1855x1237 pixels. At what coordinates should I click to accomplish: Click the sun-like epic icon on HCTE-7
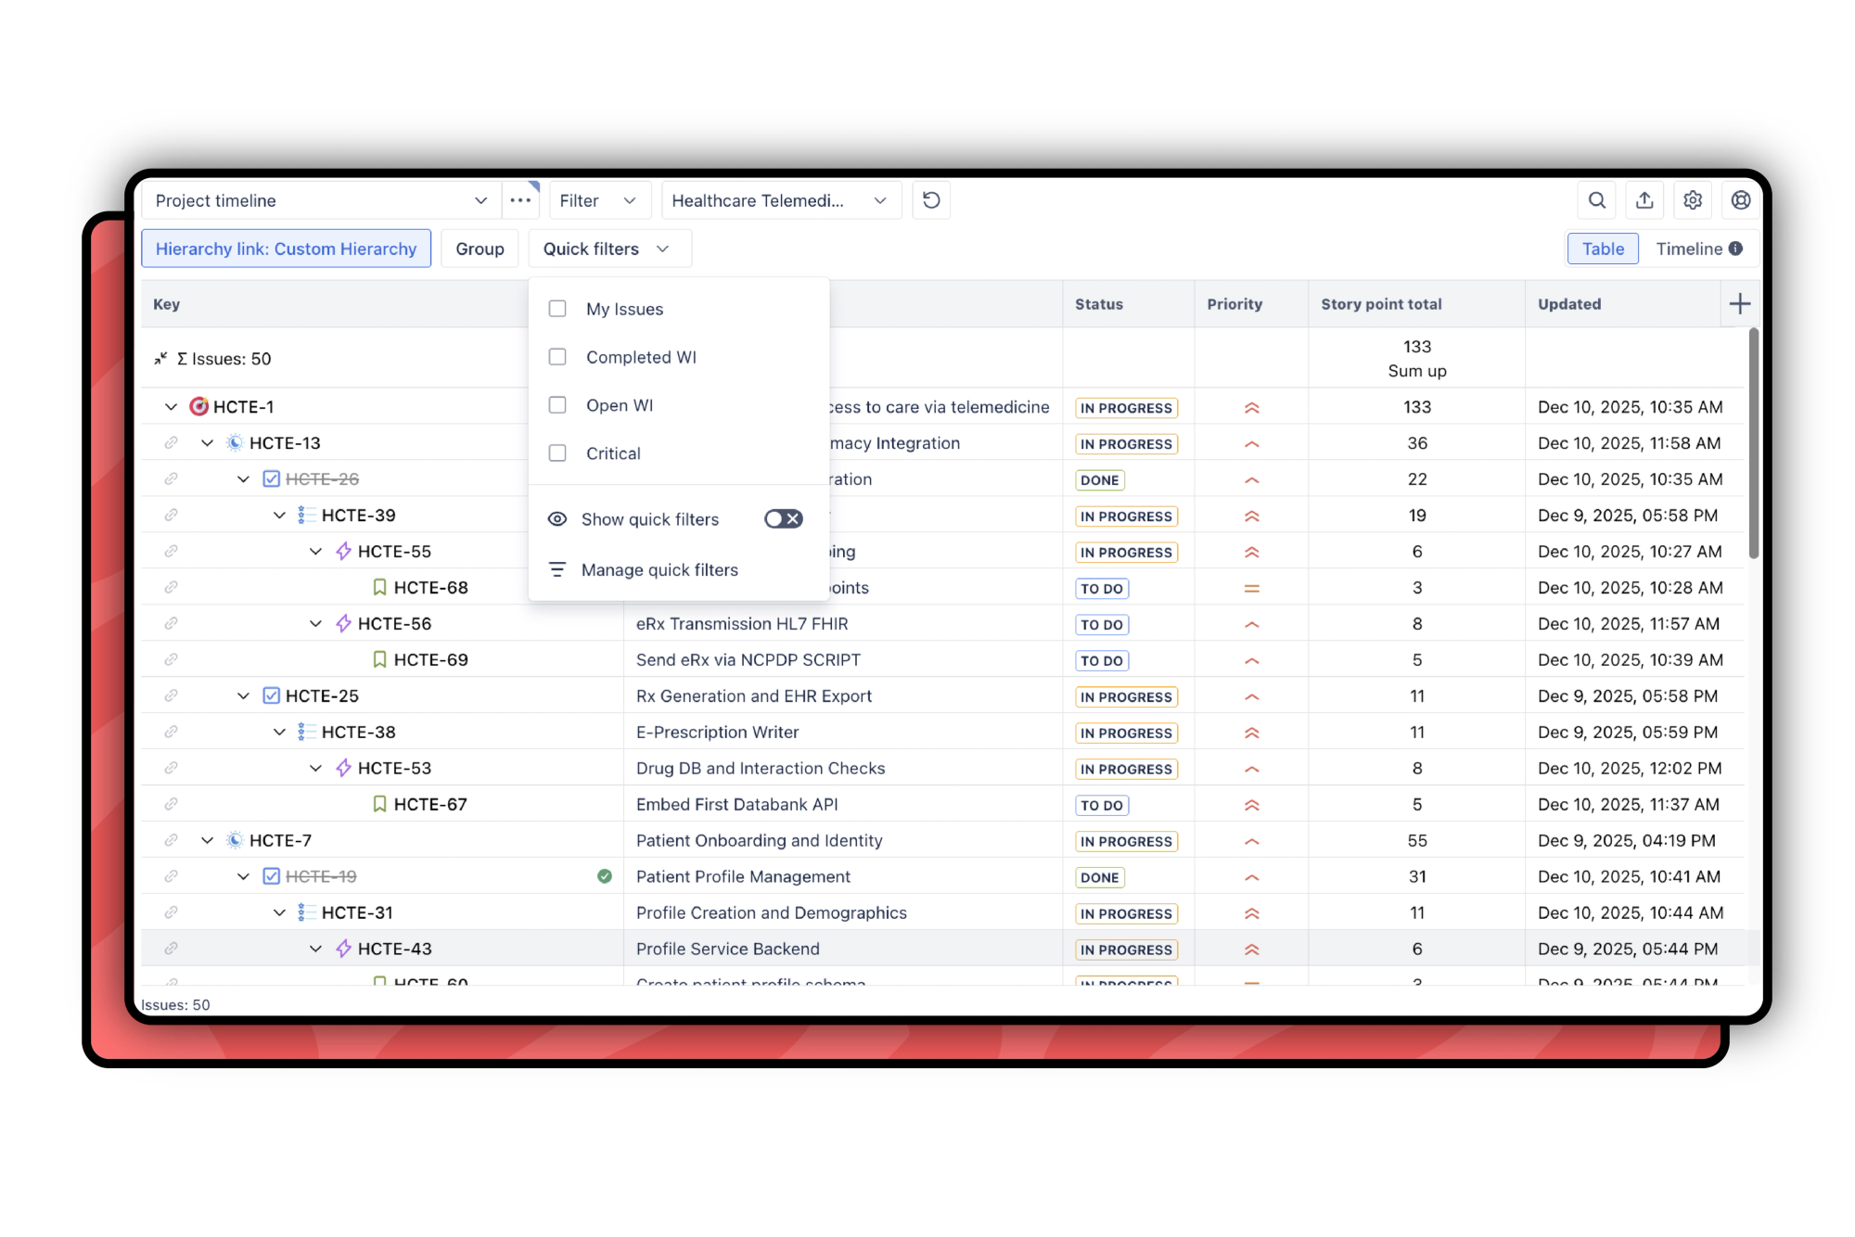pyautogui.click(x=235, y=841)
